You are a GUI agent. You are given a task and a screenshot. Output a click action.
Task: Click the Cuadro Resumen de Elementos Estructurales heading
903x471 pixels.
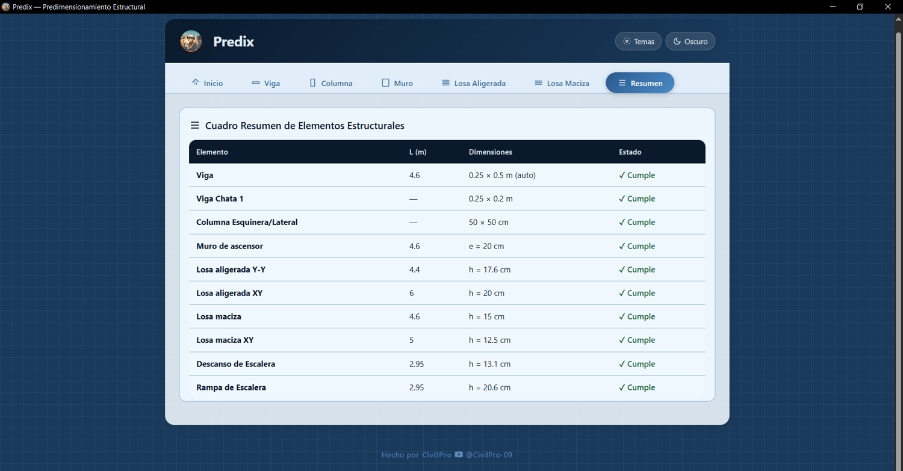305,126
